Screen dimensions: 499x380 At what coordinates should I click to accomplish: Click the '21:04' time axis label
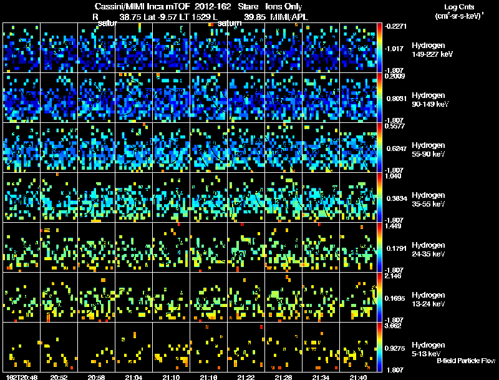pyautogui.click(x=133, y=378)
